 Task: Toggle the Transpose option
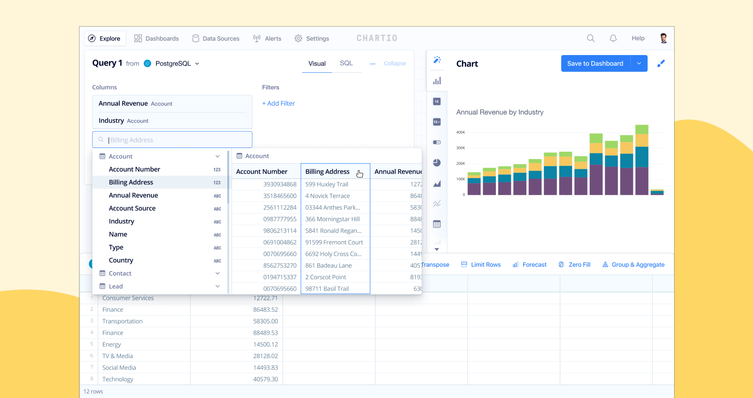click(x=432, y=264)
